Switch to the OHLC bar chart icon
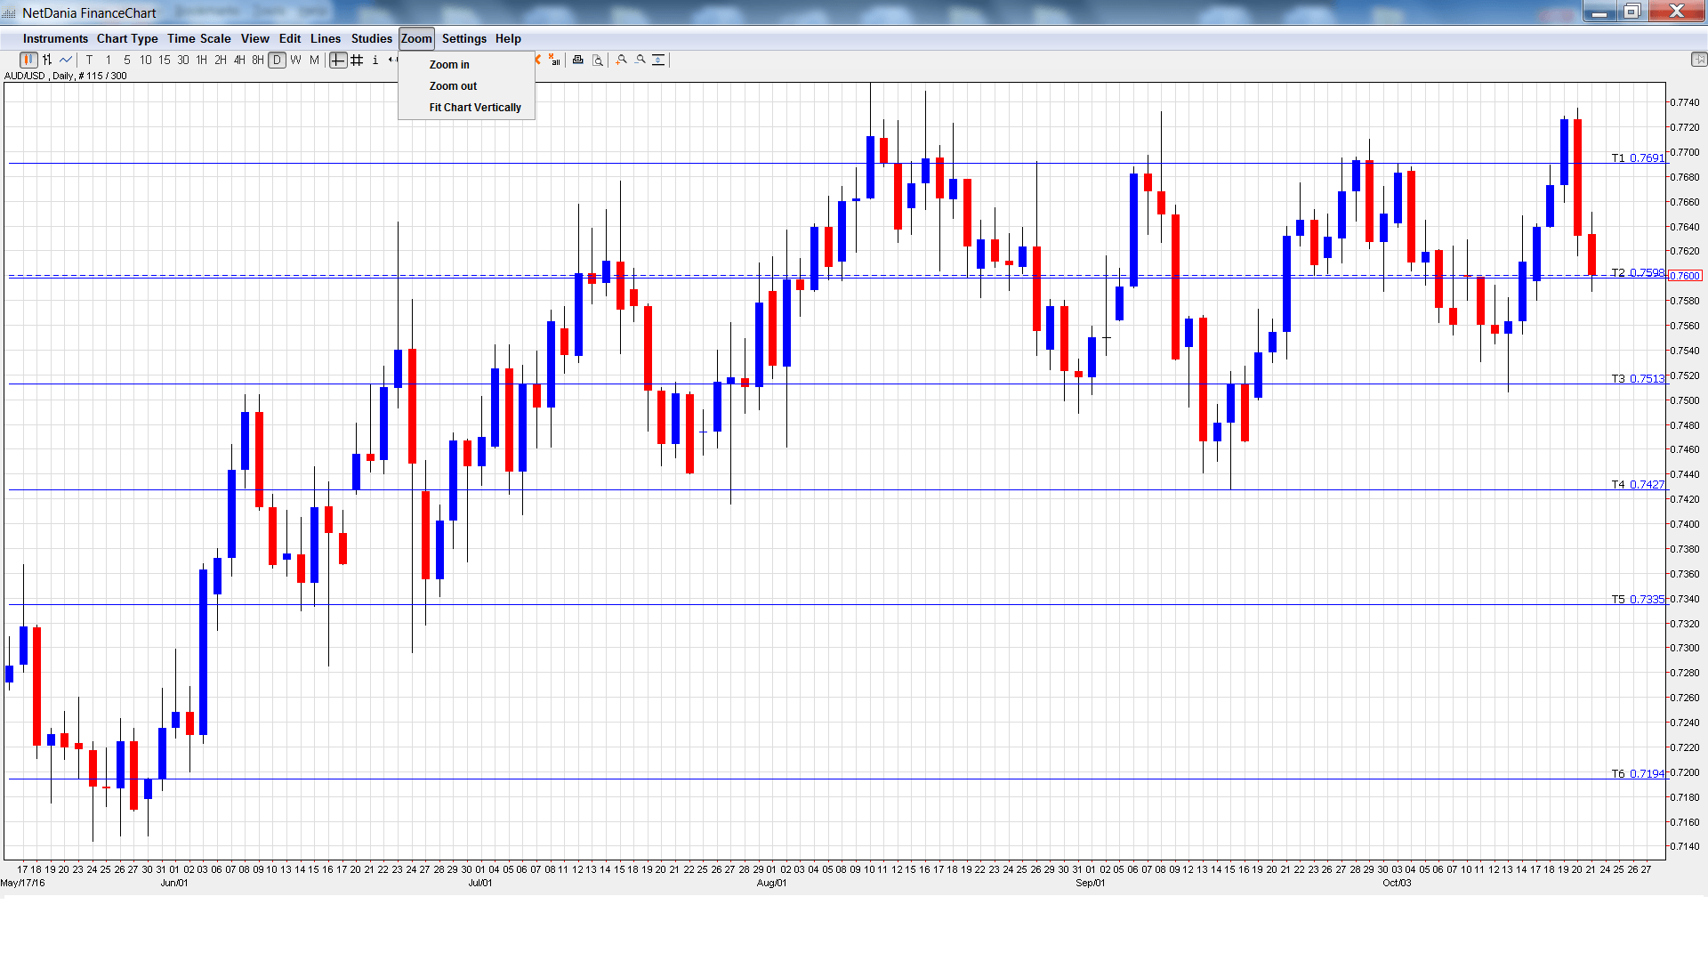 pyautogui.click(x=47, y=61)
